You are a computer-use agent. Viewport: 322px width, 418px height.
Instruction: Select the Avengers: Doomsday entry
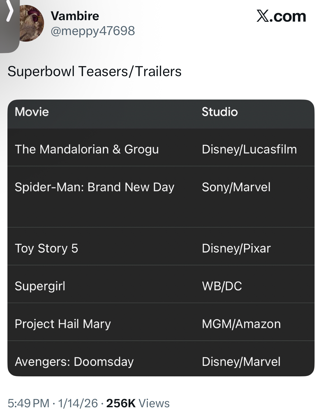point(74,362)
